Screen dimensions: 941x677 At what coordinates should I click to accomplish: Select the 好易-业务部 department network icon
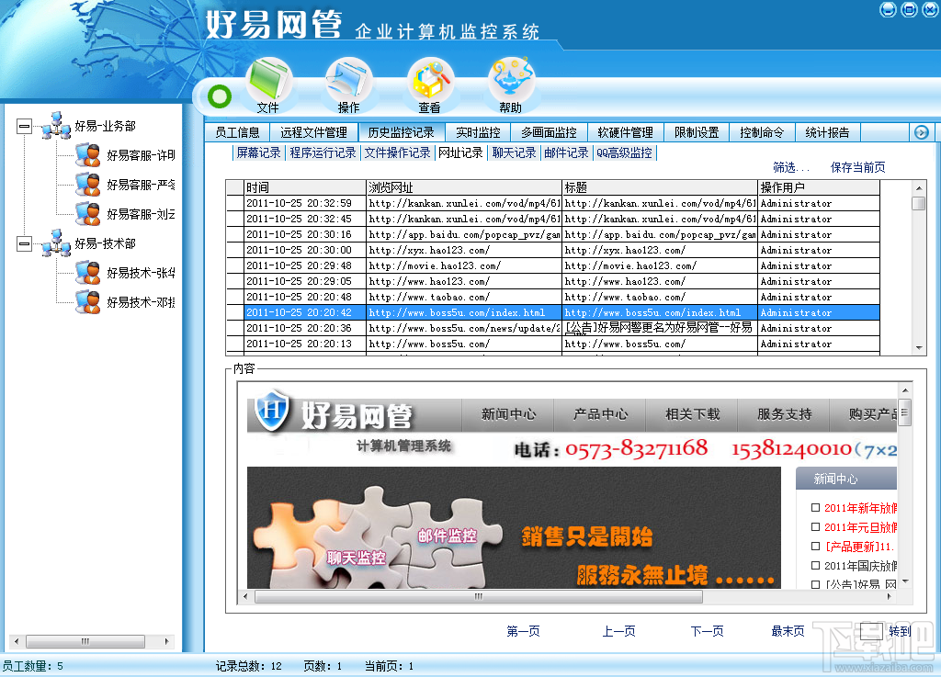point(56,125)
